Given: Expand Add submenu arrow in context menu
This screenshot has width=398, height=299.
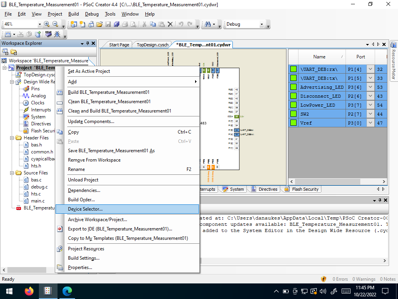Looking at the screenshot, I should 196,82.
